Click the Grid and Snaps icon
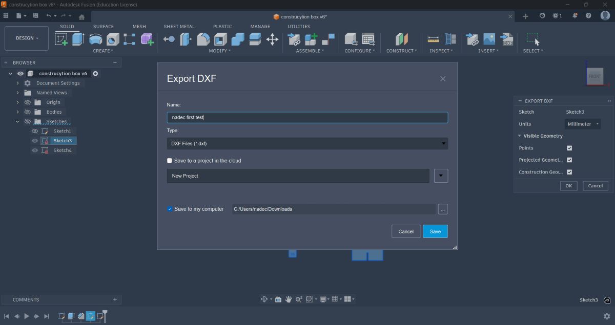The height and width of the screenshot is (325, 615). coord(335,299)
